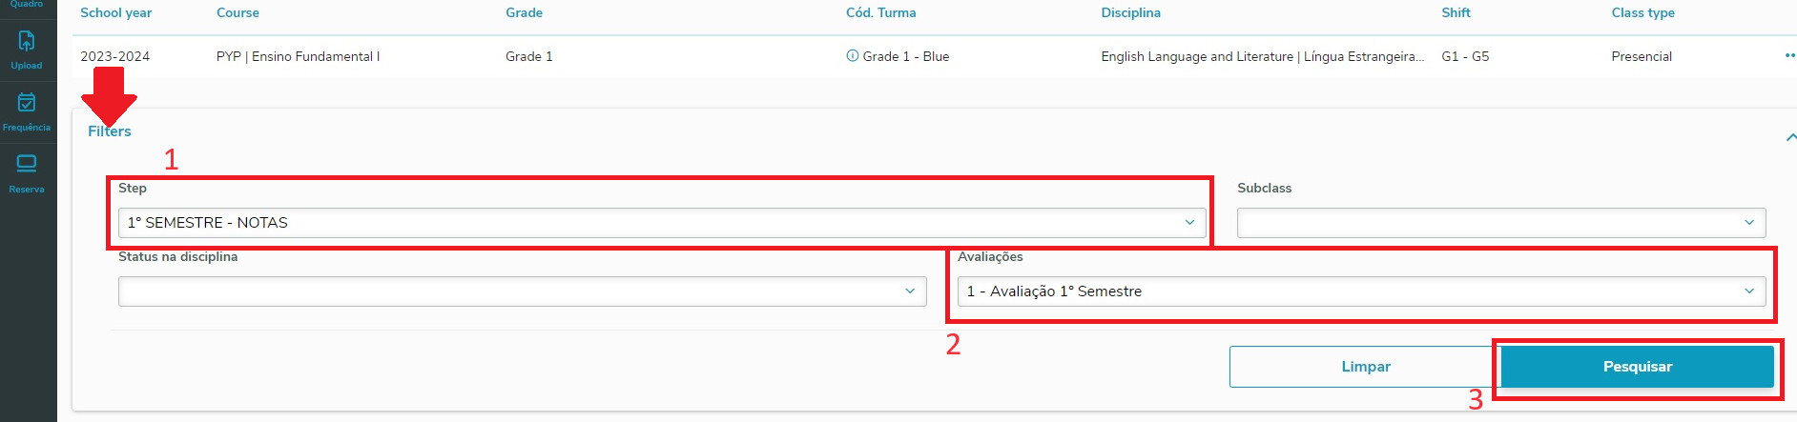Image resolution: width=1797 pixels, height=422 pixels.
Task: Select the 2023-2024 table row
Action: [935, 56]
